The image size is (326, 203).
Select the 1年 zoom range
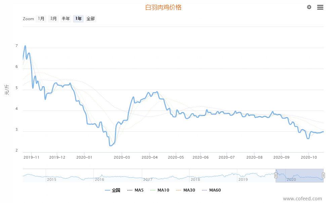click(x=78, y=19)
